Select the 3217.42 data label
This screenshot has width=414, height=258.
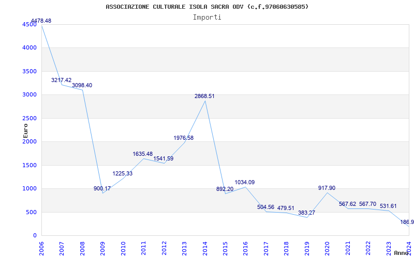click(x=62, y=80)
